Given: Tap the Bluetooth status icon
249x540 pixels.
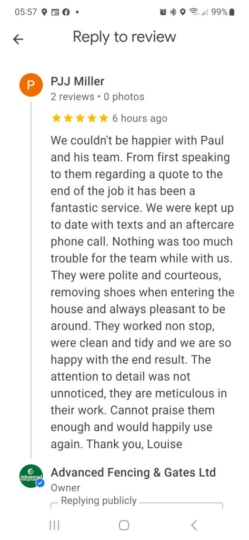Looking at the screenshot, I should (x=173, y=12).
